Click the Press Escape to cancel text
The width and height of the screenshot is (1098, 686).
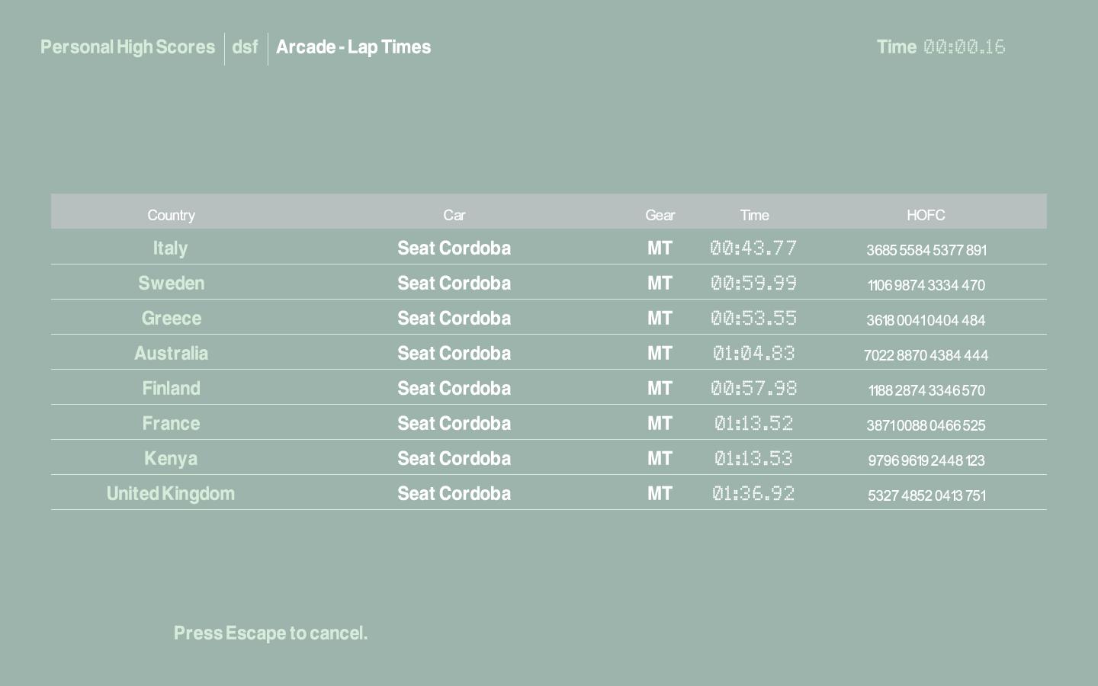[271, 633]
